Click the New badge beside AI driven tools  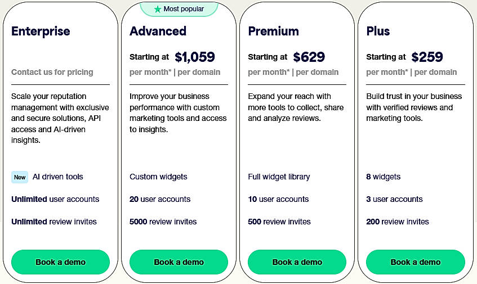coord(20,177)
